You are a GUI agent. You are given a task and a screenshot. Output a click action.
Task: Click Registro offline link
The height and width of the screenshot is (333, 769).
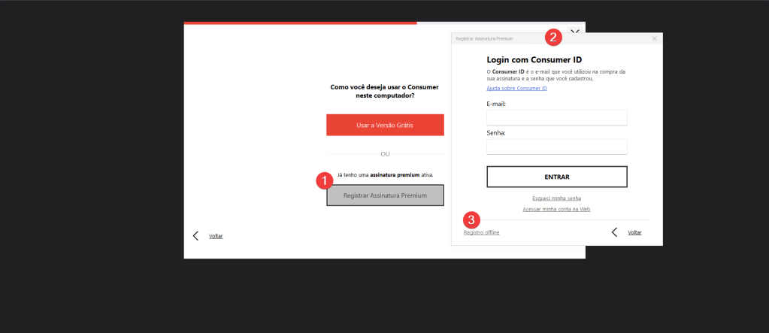(482, 232)
